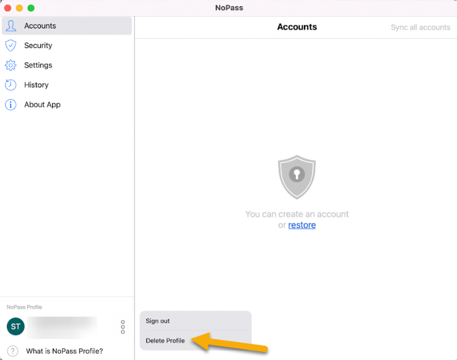Open the Settings section label

[x=38, y=65]
